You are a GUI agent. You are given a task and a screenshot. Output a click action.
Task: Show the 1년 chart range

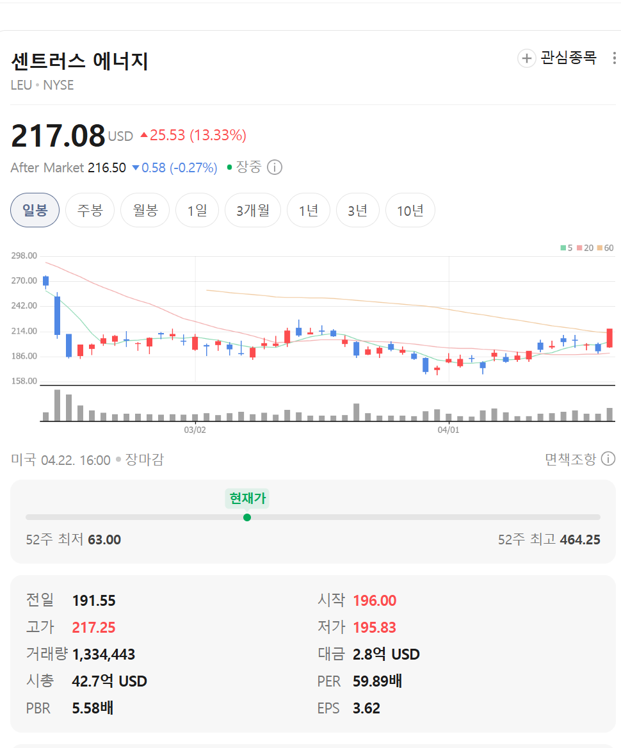(x=309, y=210)
